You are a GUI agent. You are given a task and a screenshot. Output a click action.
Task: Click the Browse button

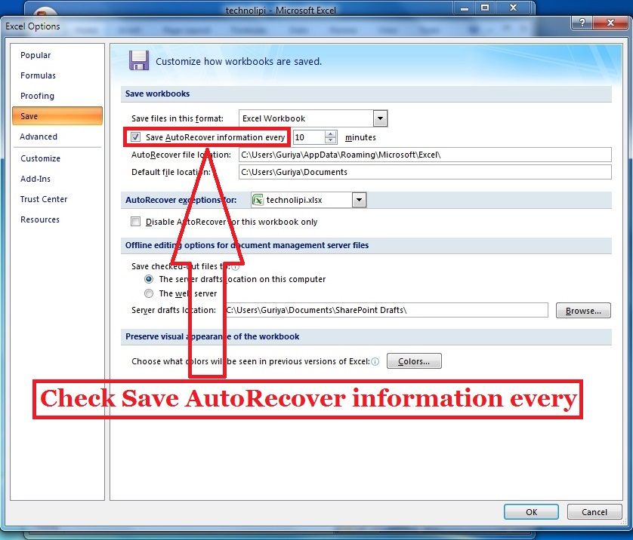point(583,311)
